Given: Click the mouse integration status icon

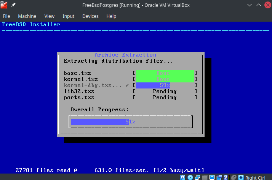Looking at the screenshot, I should pos(234,177).
